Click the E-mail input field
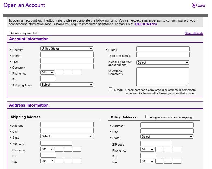 pos(163,49)
